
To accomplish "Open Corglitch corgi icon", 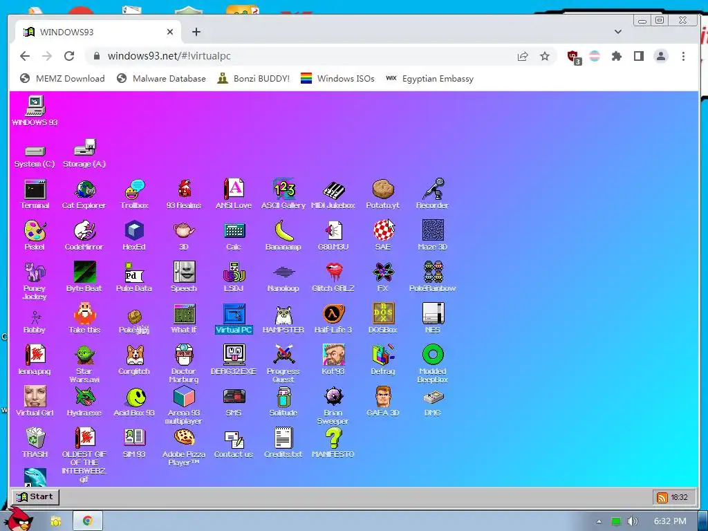I will tap(134, 360).
